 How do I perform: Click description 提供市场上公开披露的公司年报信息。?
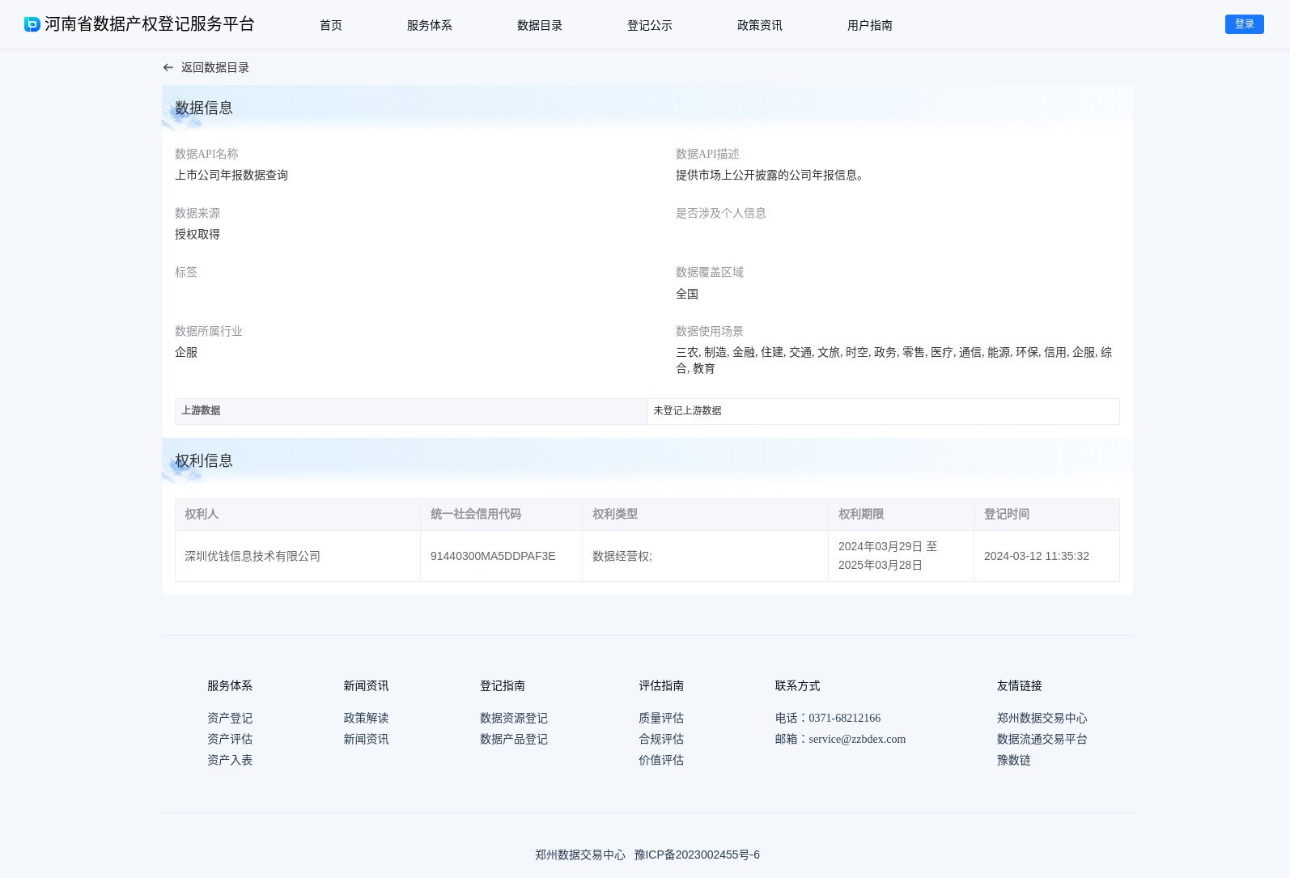point(772,175)
